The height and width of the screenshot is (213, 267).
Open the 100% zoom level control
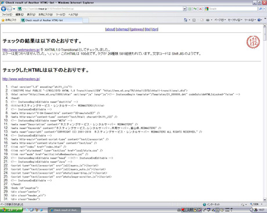pyautogui.click(x=256, y=204)
